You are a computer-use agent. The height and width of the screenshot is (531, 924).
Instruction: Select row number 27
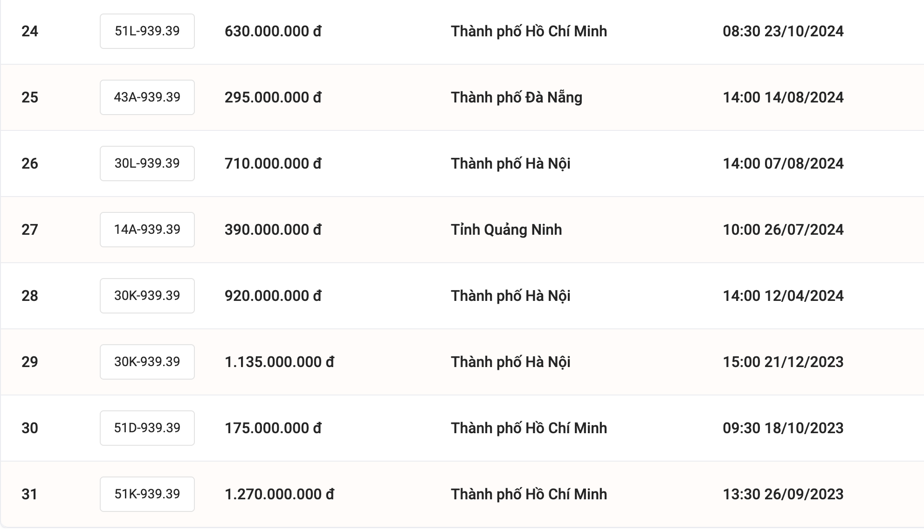29,230
